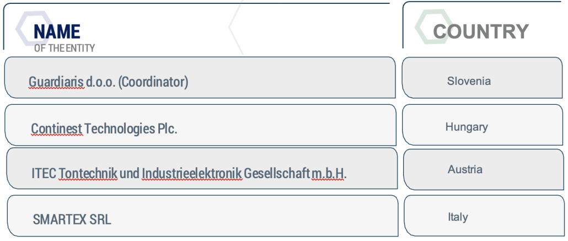Select the NAME header text
The width and height of the screenshot is (568, 241).
click(57, 31)
